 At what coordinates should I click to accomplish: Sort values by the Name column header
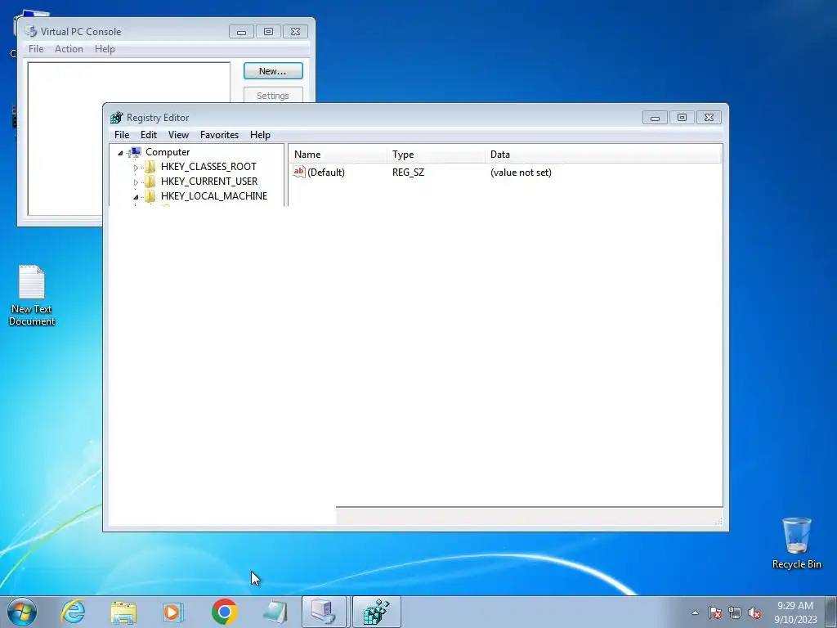(338, 155)
